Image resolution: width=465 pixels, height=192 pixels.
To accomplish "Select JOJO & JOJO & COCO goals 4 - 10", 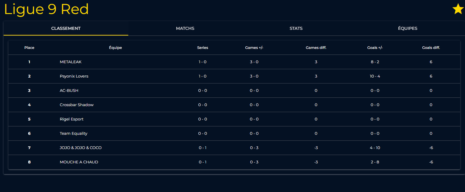I will point(375,148).
